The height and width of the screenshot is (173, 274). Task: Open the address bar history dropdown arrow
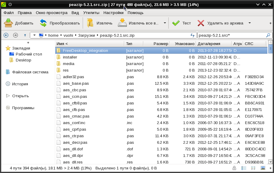[x=34, y=35]
